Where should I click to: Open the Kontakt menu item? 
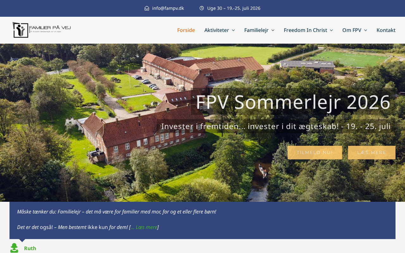[386, 30]
